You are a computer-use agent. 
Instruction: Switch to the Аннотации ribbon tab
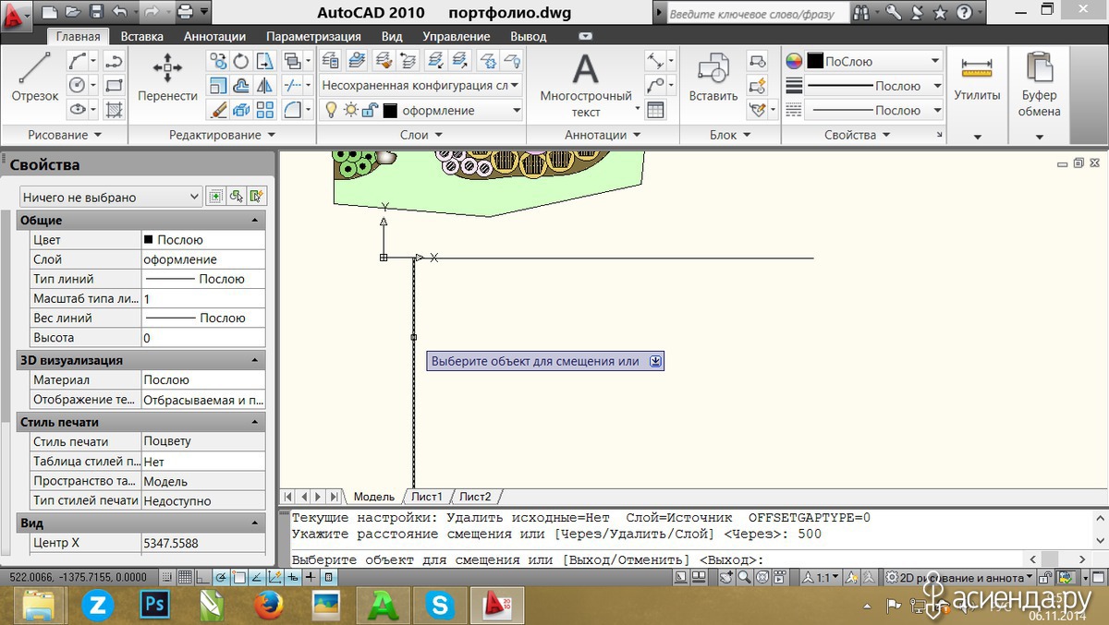(214, 36)
